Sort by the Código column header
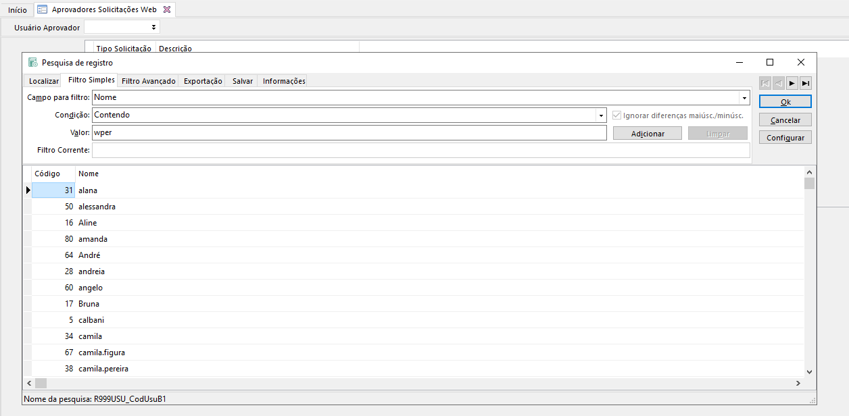This screenshot has width=849, height=416. [53, 174]
